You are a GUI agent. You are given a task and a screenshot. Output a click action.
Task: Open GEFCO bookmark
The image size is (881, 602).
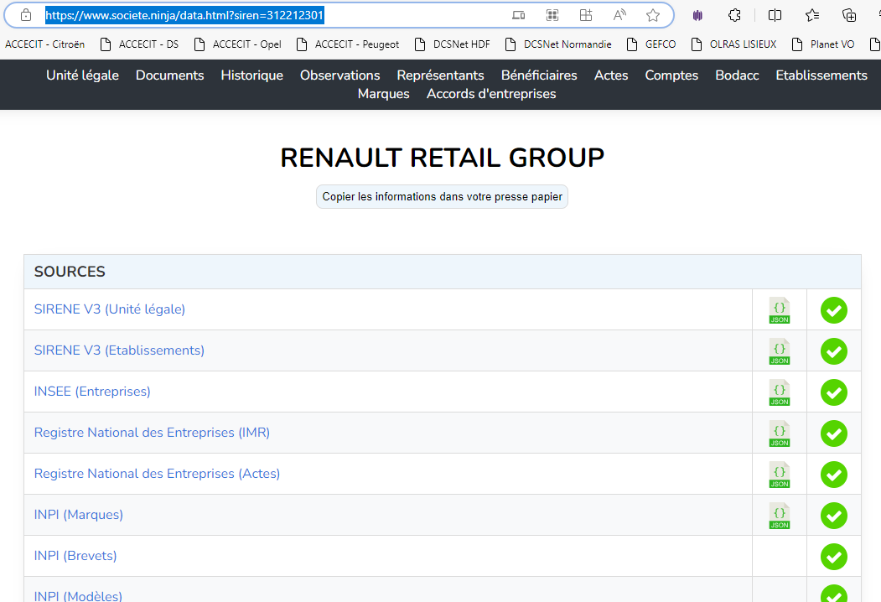coord(651,44)
